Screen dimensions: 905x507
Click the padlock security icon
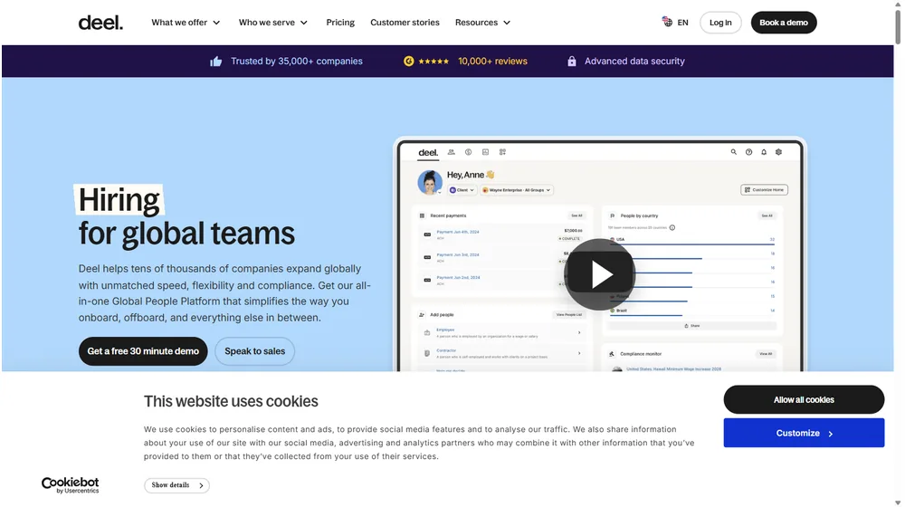point(571,62)
